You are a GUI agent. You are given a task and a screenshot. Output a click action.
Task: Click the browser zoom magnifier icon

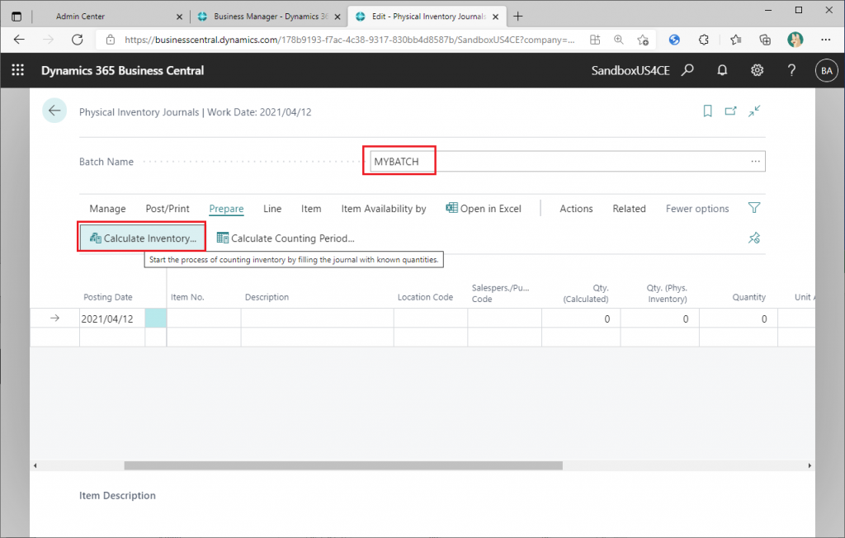coord(619,40)
